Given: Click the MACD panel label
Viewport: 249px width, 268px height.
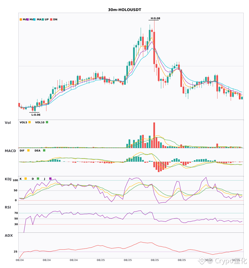Looking at the screenshot, I should (10, 151).
